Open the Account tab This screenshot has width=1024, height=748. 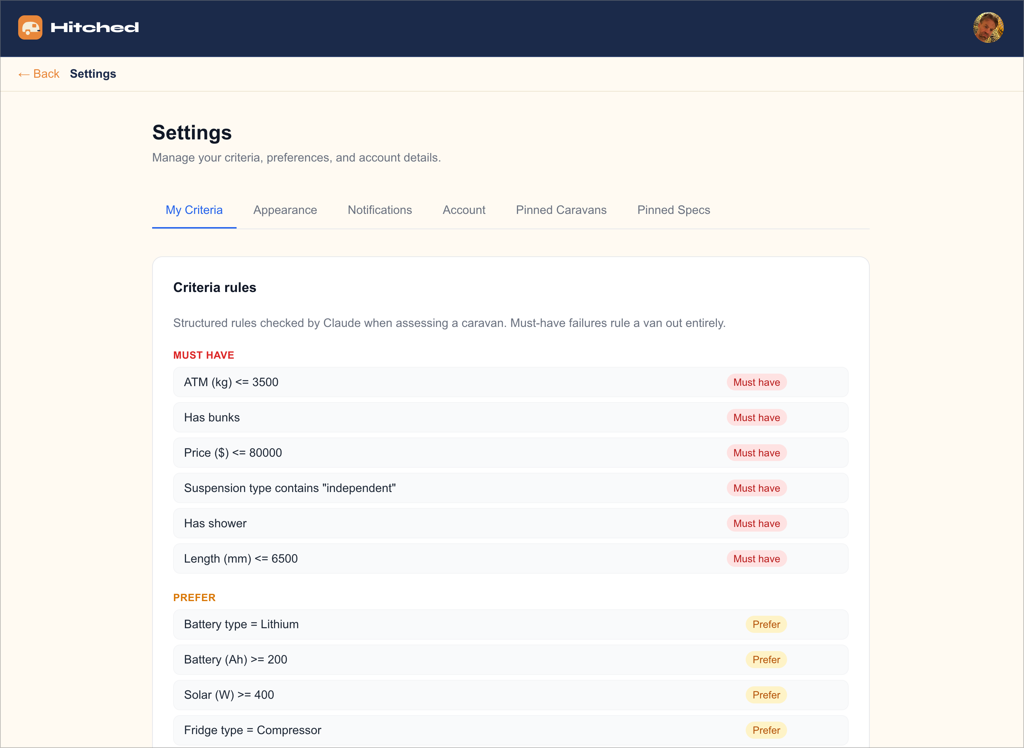pyautogui.click(x=464, y=210)
